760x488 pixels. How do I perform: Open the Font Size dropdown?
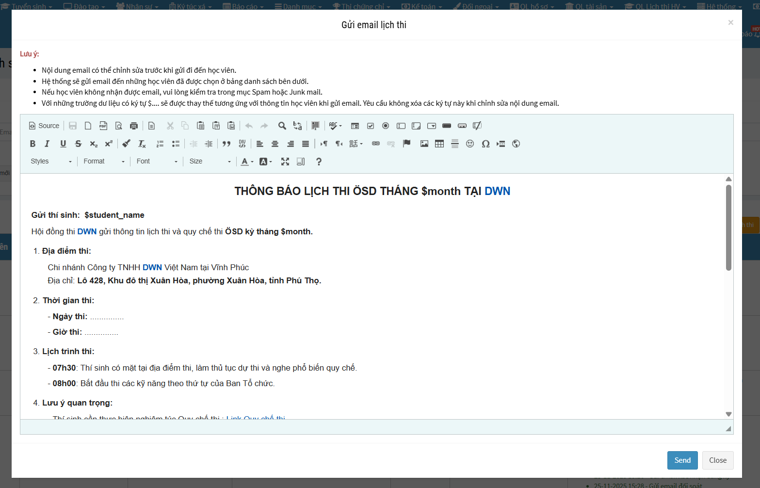tap(210, 162)
